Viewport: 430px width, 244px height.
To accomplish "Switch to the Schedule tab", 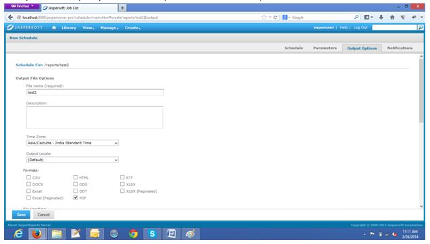I will 294,48.
